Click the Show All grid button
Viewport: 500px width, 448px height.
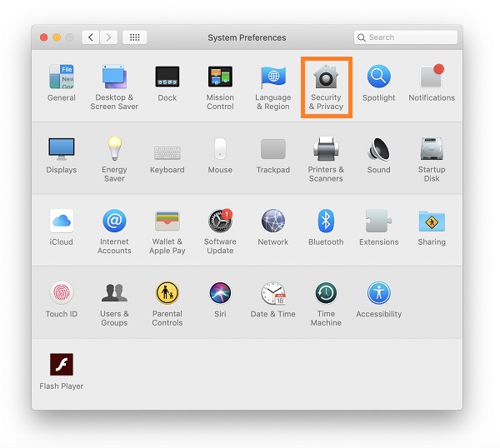(x=134, y=37)
